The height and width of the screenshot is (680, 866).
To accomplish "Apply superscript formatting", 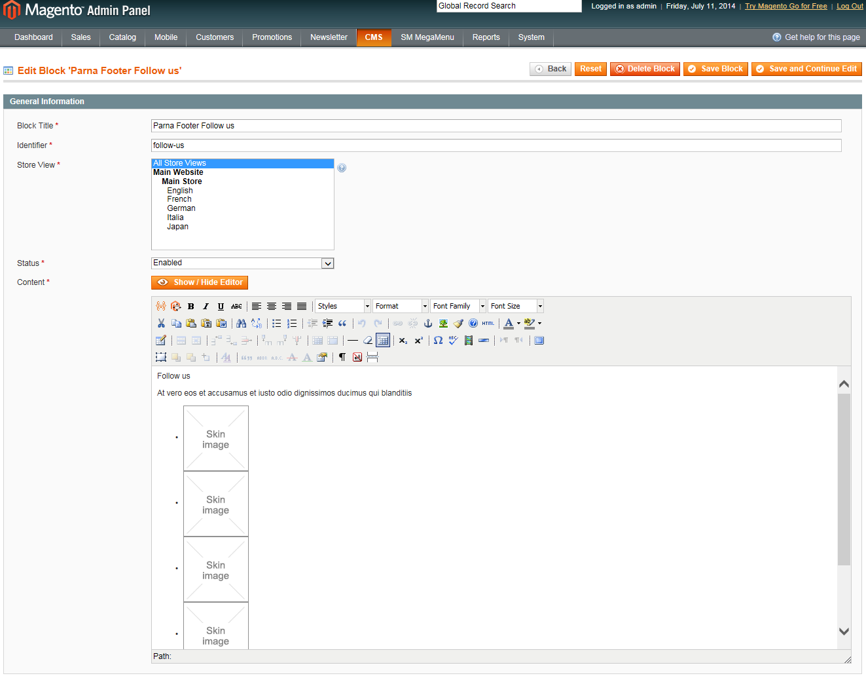I will [x=418, y=340].
